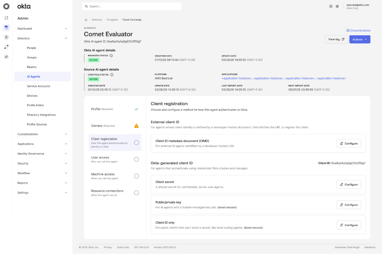This screenshot has height=254, width=382.
Task: Open the help question mark icon
Action: (331, 6)
